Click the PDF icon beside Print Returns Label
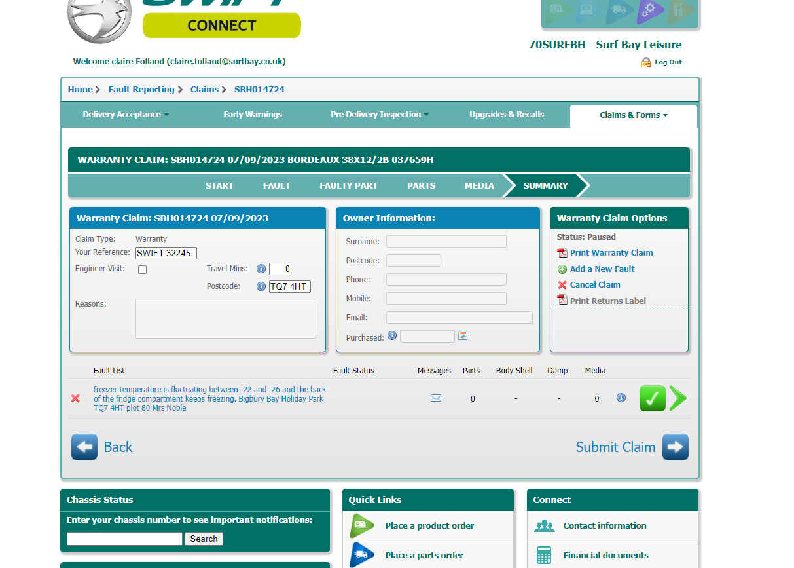This screenshot has width=794, height=568. pyautogui.click(x=562, y=300)
